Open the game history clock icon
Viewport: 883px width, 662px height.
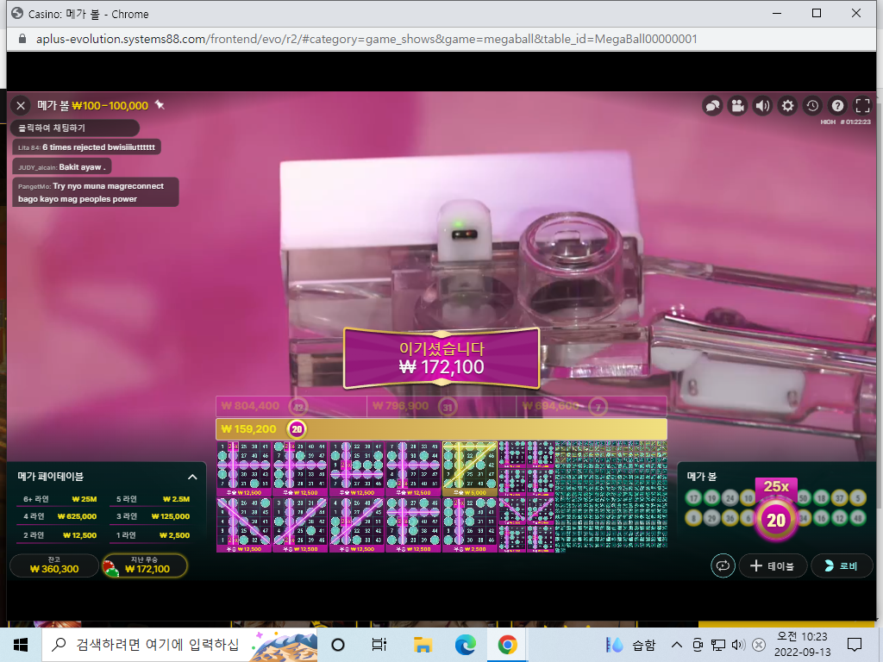coord(812,106)
